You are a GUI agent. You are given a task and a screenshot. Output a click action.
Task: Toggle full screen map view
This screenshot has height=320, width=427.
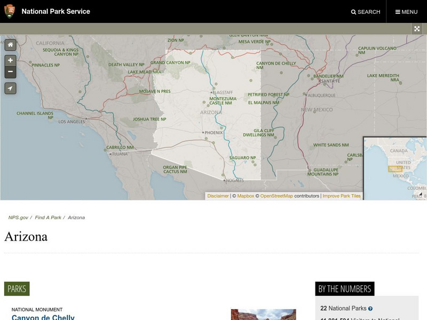click(x=417, y=29)
